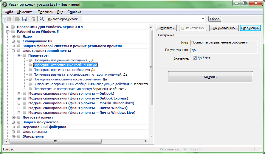265x154 pixels.
Task: Open the Профиль menu
Action: (x=45, y=12)
